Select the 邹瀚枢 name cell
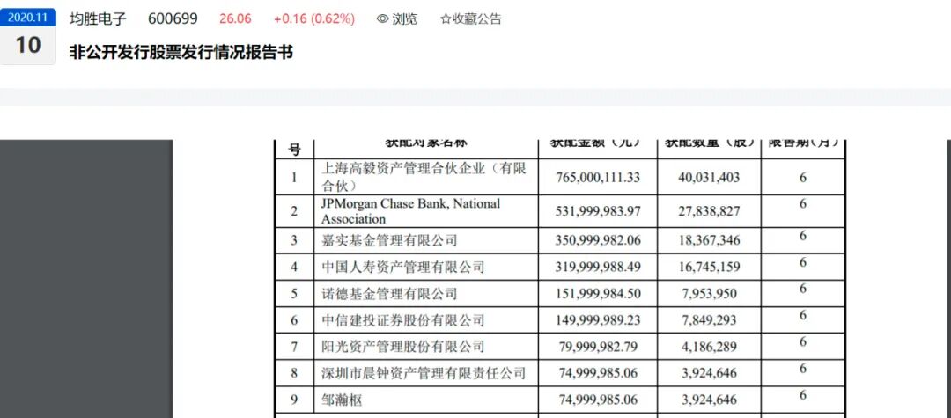 [x=426, y=400]
